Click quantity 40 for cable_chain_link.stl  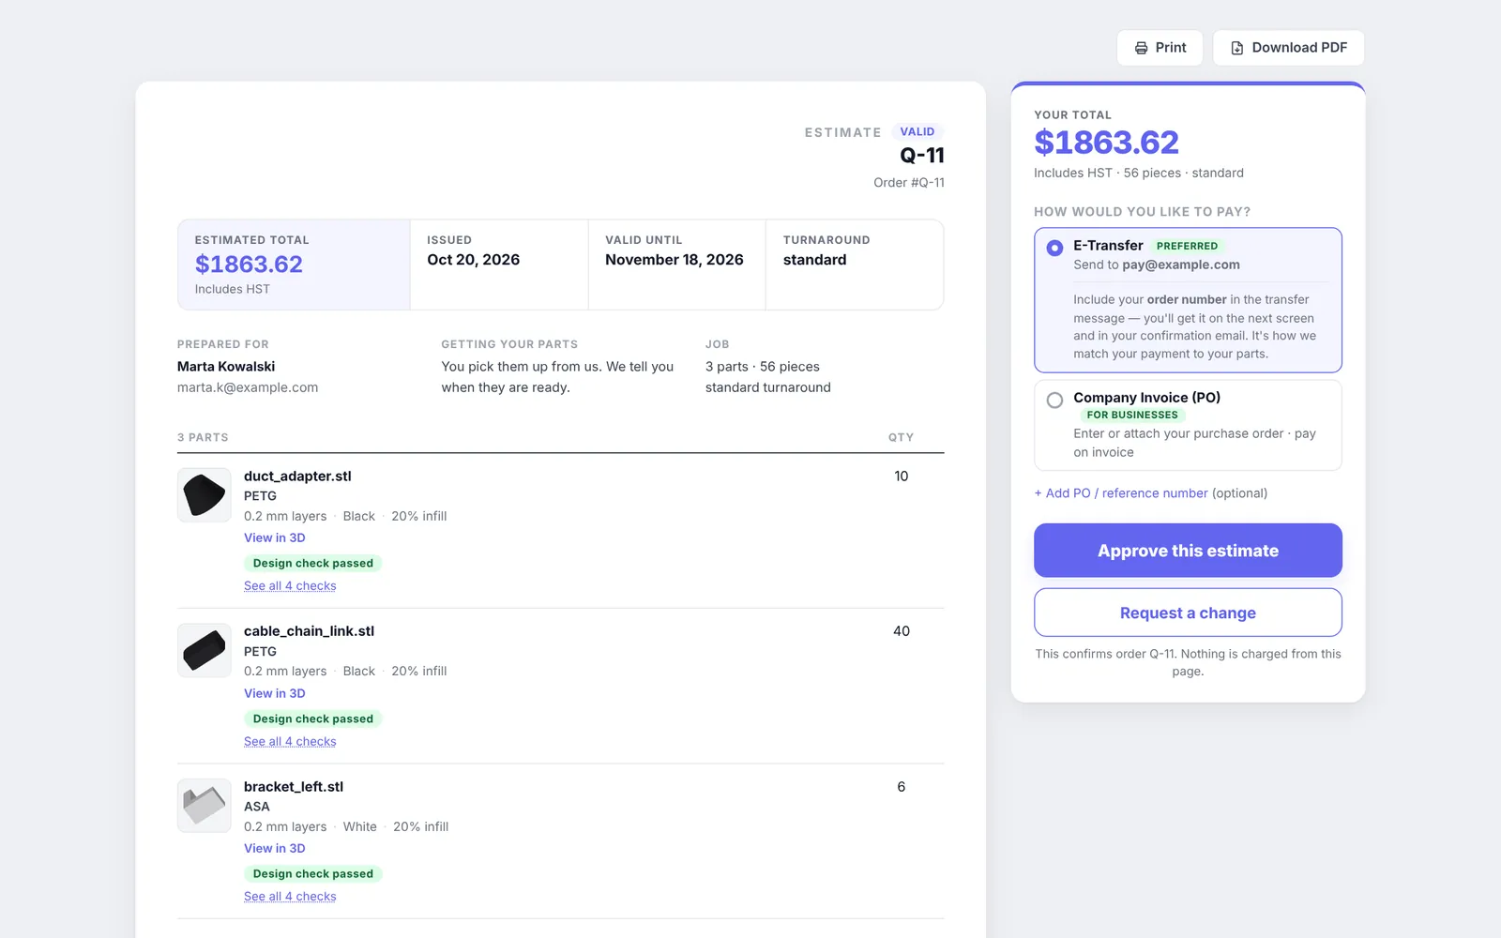pos(902,631)
